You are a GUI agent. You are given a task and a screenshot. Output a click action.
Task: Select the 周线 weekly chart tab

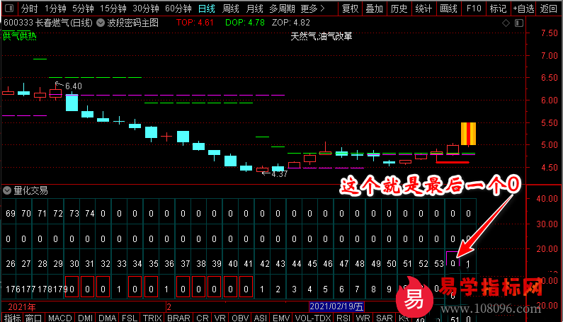point(231,8)
